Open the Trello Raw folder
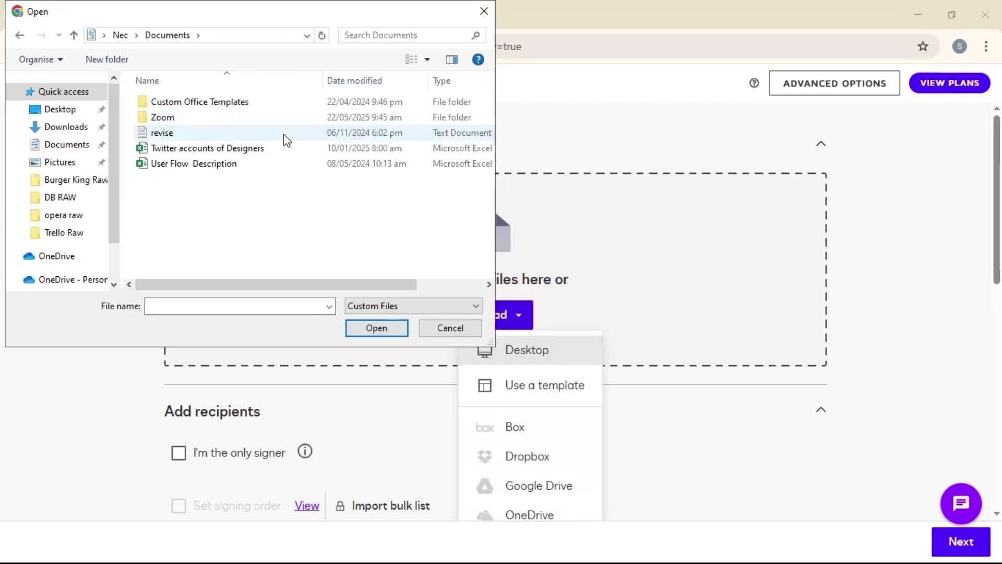The height and width of the screenshot is (564, 1002). pyautogui.click(x=64, y=233)
